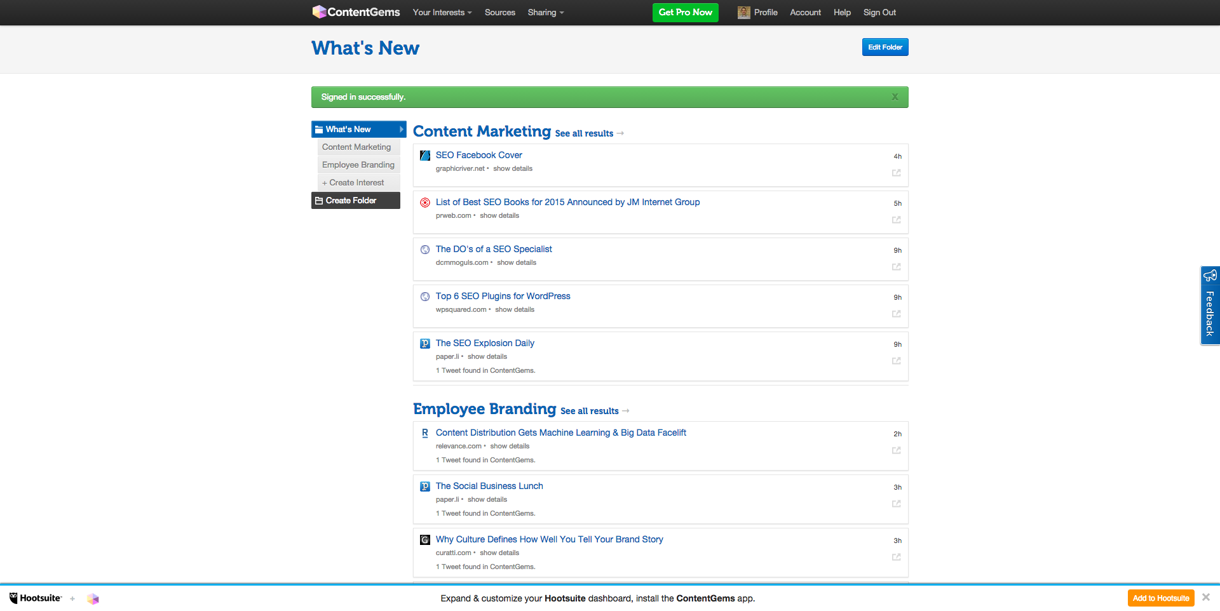Show details for wpsquared.com article
1220x611 pixels.
coord(515,309)
